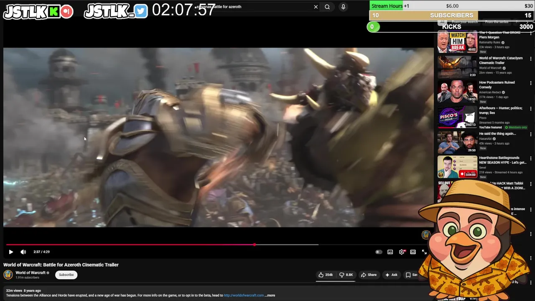Image resolution: width=535 pixels, height=301 pixels.
Task: Open options menu for Matt Taibbi video
Action: point(531,184)
